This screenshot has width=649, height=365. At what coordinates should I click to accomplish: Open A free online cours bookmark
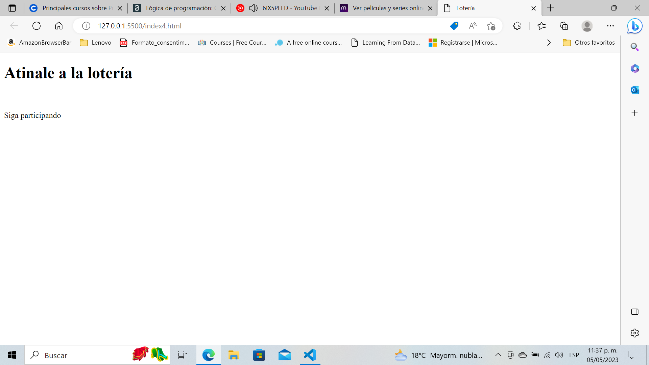pos(308,43)
